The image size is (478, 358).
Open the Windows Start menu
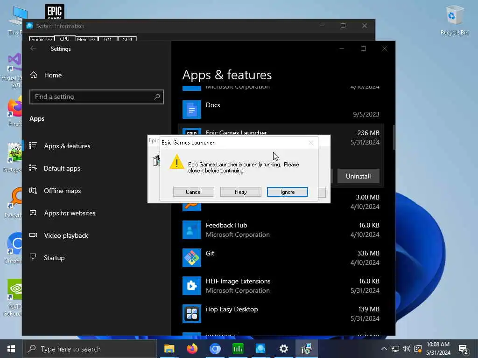(x=11, y=349)
